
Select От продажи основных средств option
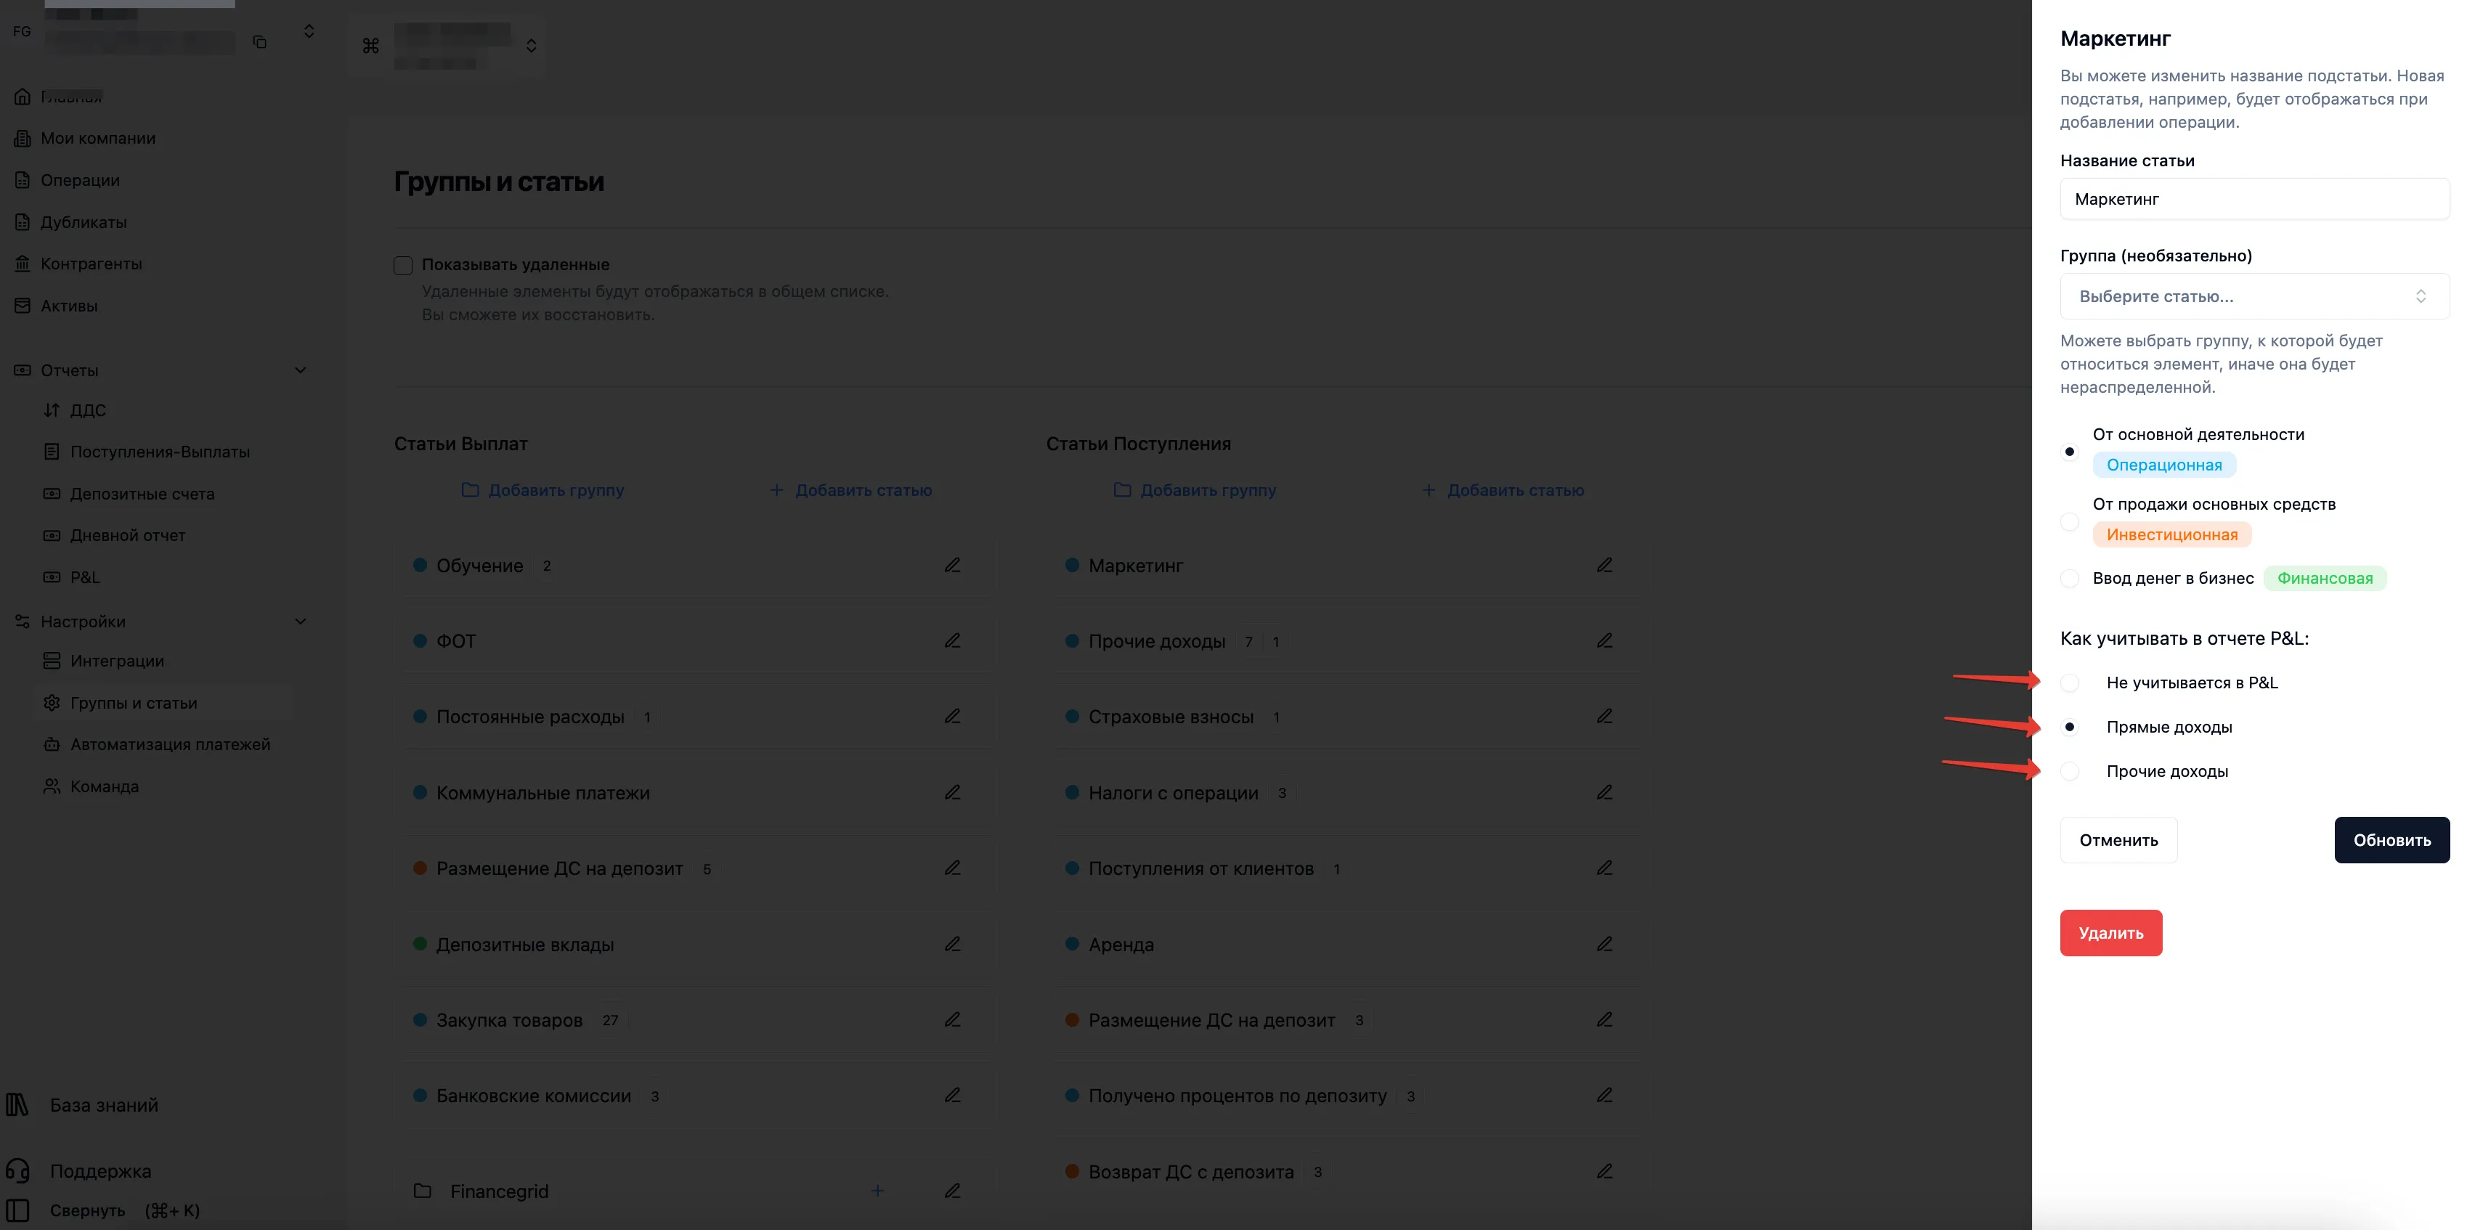(x=2070, y=522)
